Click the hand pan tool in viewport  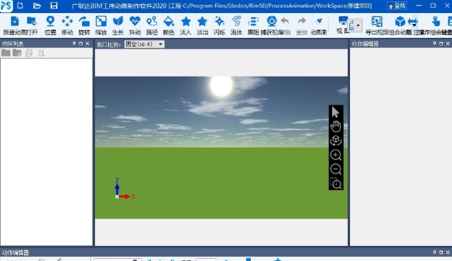pos(336,127)
